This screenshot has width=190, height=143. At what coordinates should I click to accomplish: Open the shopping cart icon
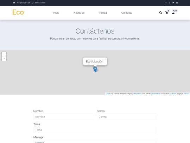pyautogui.click(x=167, y=13)
